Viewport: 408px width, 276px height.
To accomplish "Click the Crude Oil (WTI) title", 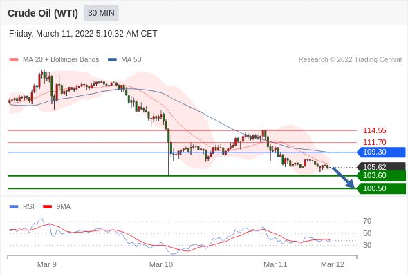I will (x=43, y=13).
